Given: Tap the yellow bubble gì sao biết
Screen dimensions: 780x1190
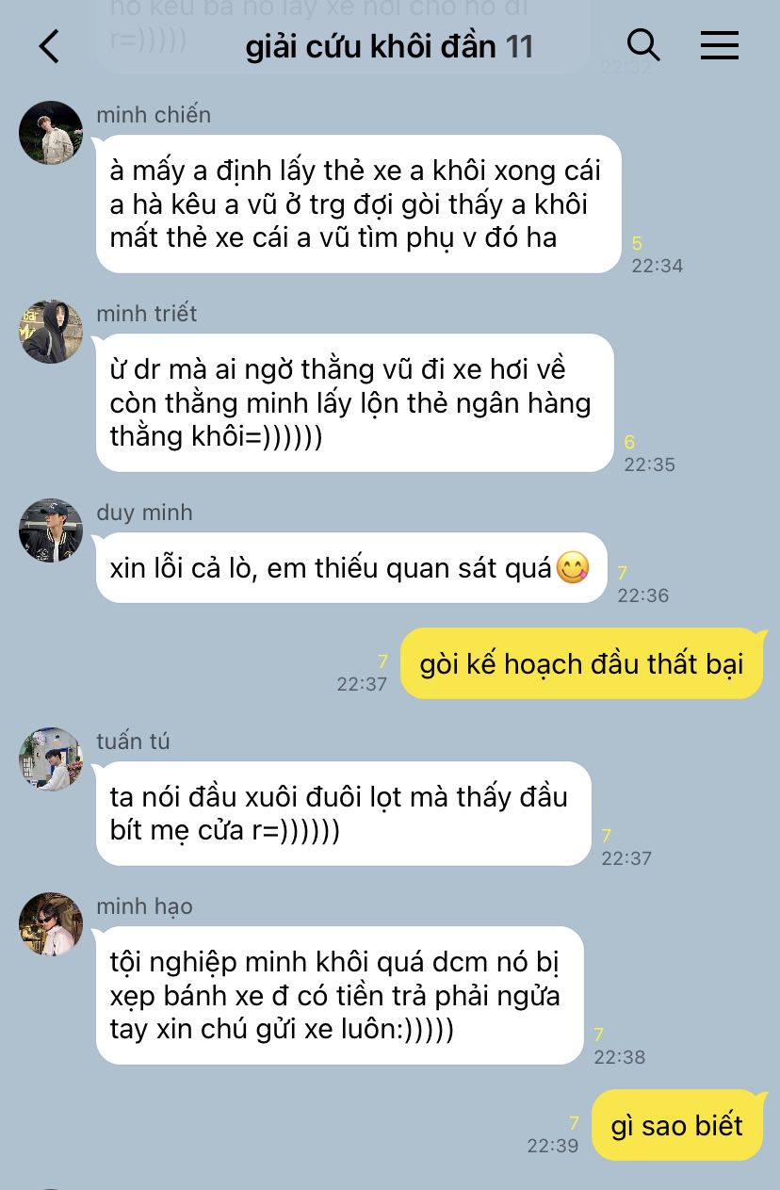Looking at the screenshot, I should [677, 1125].
